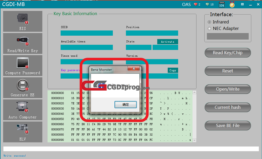Click the Save BE File button
The image size is (262, 159).
point(228,125)
